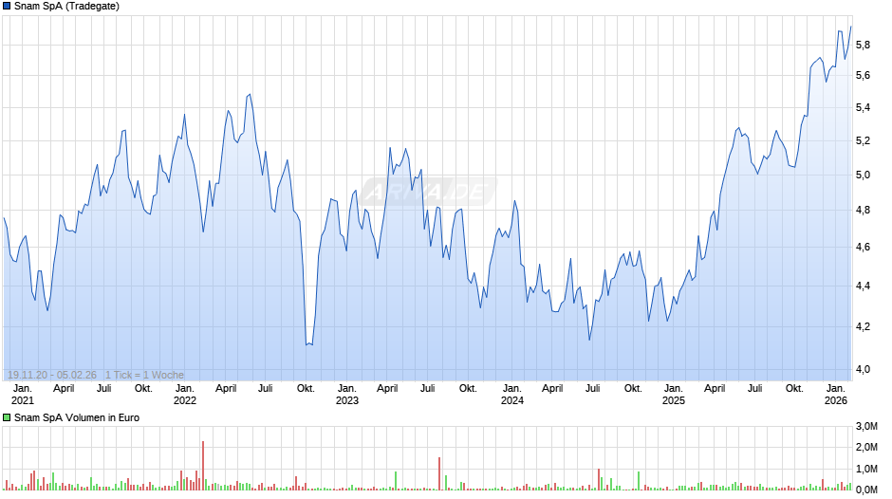
Task: Click the '1 Tick = 1 Woche' text
Action: click(x=144, y=375)
